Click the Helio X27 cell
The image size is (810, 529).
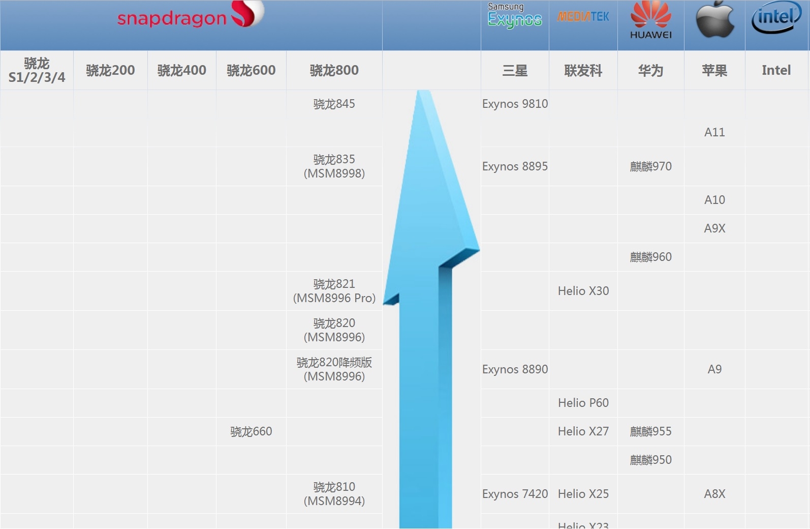583,431
